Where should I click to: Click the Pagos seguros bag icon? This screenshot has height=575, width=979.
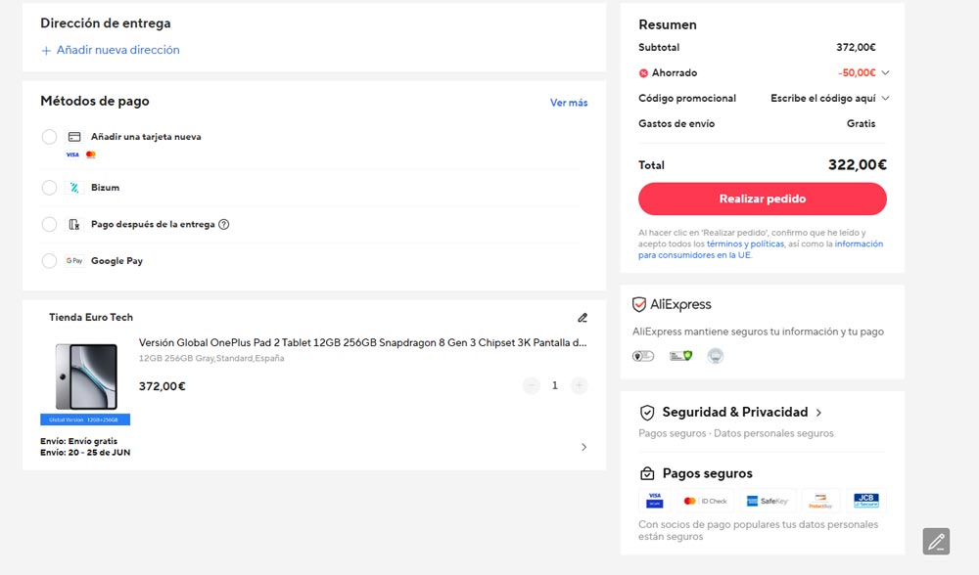tap(647, 473)
